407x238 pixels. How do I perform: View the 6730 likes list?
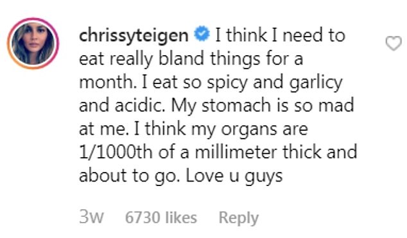coord(161,217)
